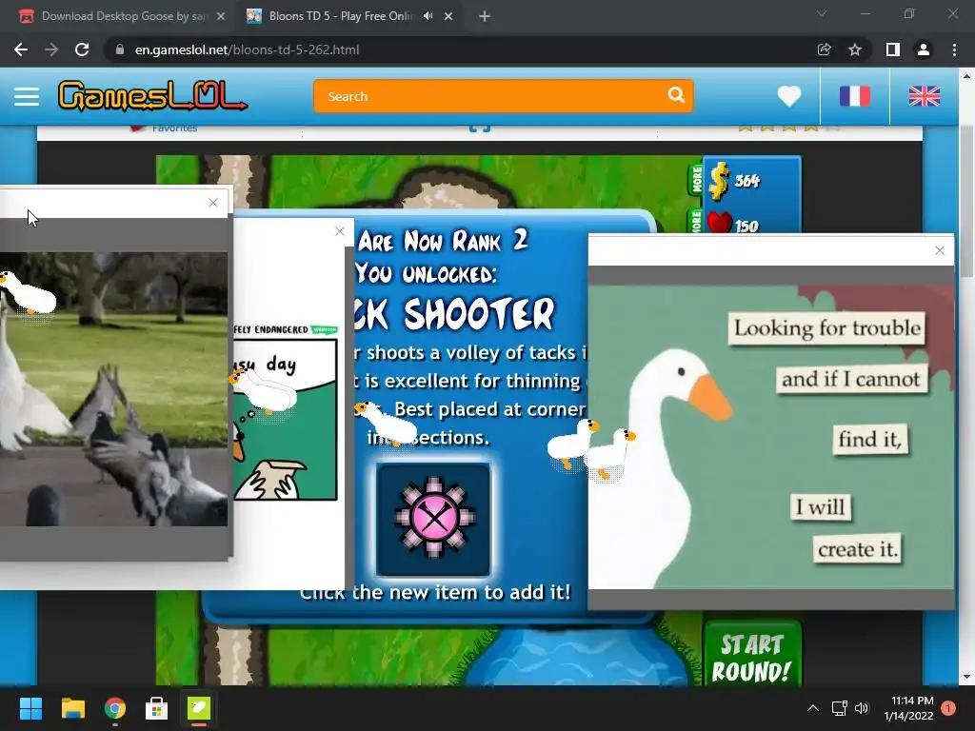Switch language with the French flag
The image size is (975, 731).
point(855,96)
